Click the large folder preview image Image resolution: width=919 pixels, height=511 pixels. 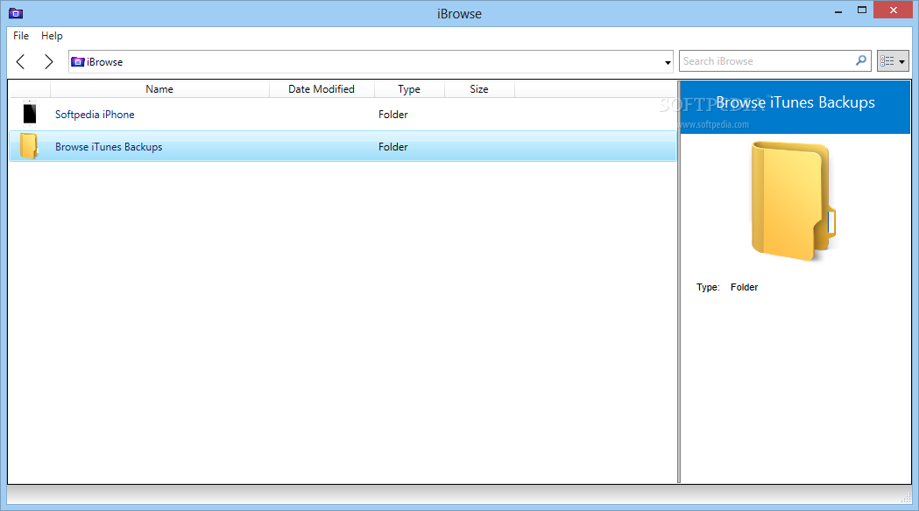click(x=794, y=200)
